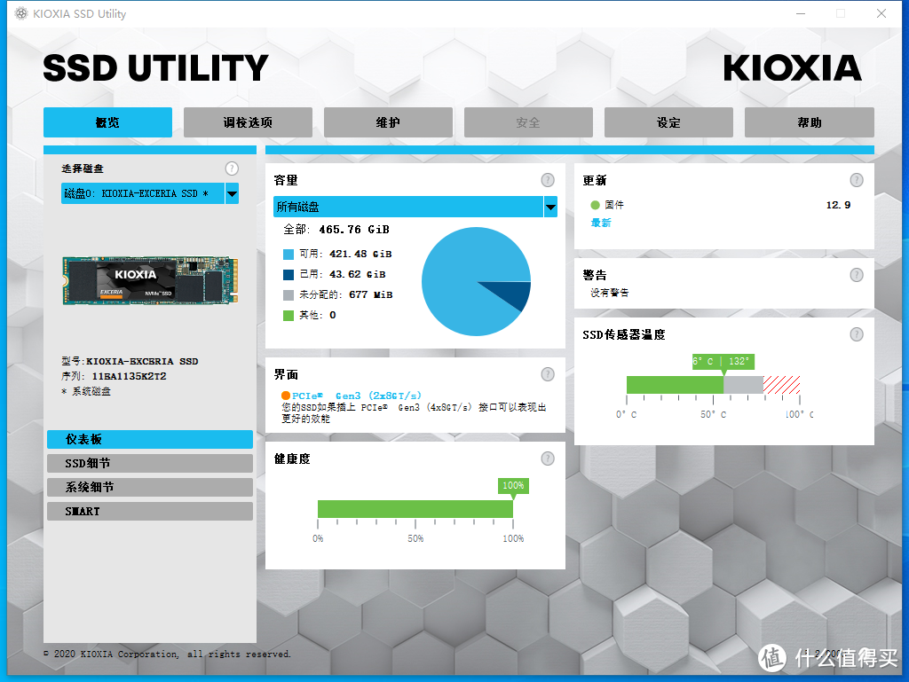
Task: Open help for the 容量 panel
Action: click(x=547, y=179)
